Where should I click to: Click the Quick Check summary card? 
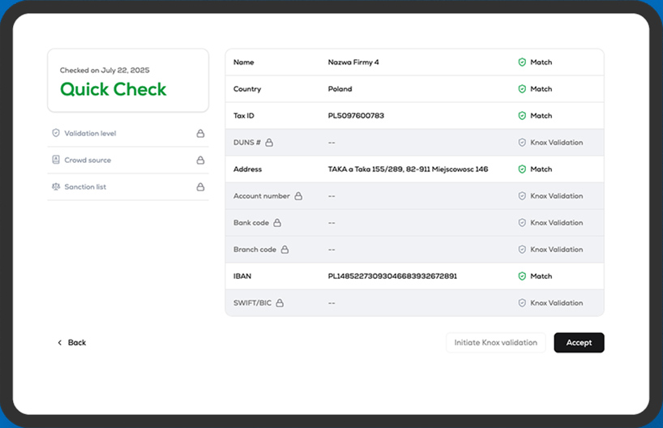click(x=128, y=81)
